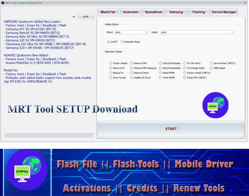Screen dimensions: 249x196
Task: Click the 'HUAWEI Qualcomm New Added:' heading
Action: [x=26, y=55]
